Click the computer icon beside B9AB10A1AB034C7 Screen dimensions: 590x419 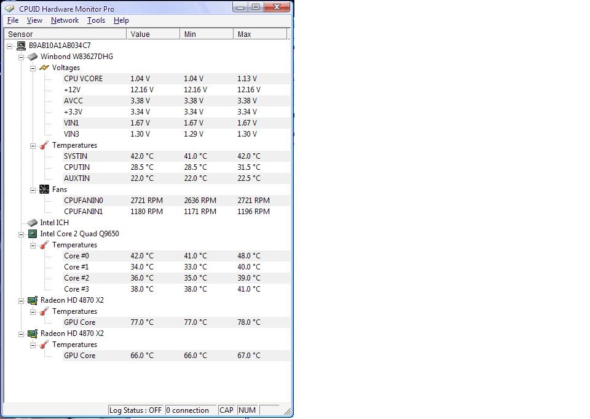pos(21,46)
